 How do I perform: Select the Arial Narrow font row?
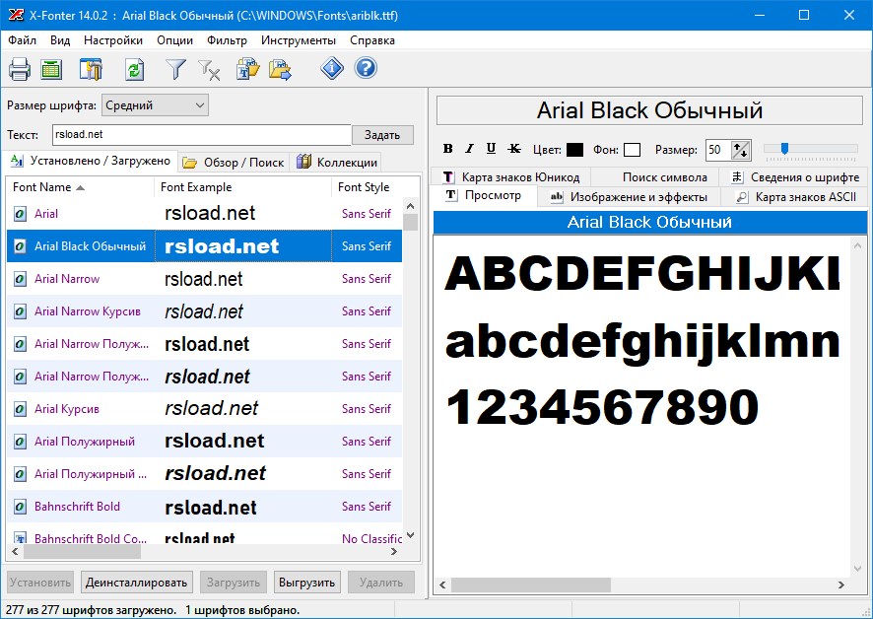[x=204, y=279]
